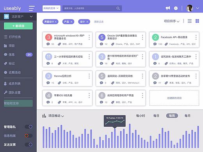Screen dimensions: 203x152
Task: Click the highlighted chart bar under the tooltip
Action: tap(115, 138)
